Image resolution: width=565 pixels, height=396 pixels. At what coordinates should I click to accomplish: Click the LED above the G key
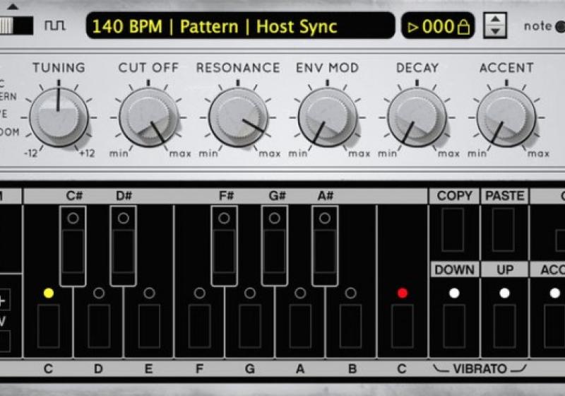pos(250,293)
